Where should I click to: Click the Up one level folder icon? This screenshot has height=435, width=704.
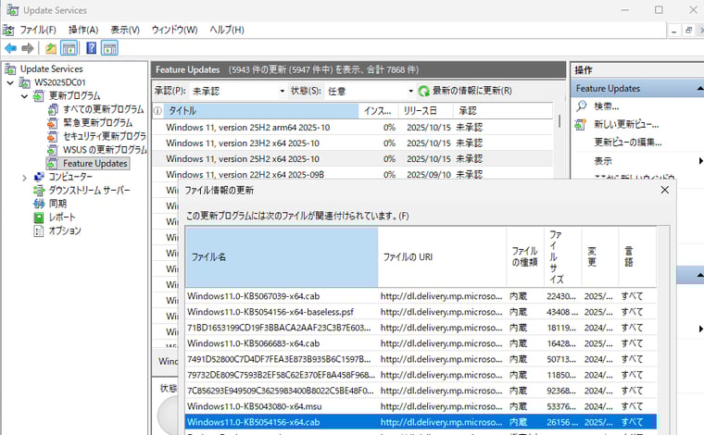point(51,48)
